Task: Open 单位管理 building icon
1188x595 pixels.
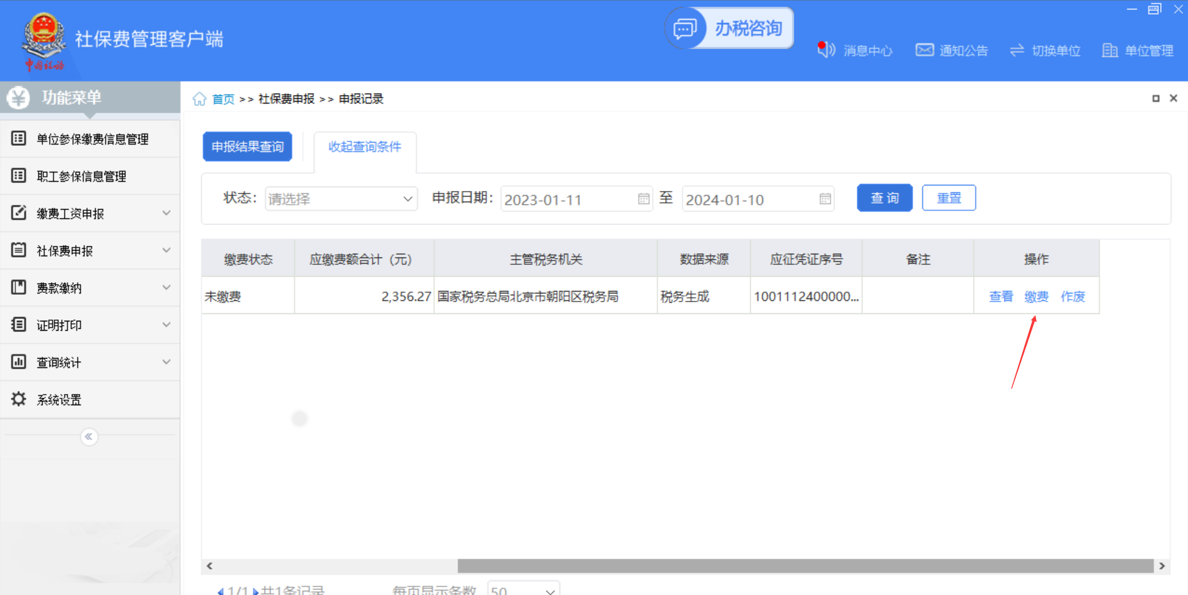Action: [1109, 50]
